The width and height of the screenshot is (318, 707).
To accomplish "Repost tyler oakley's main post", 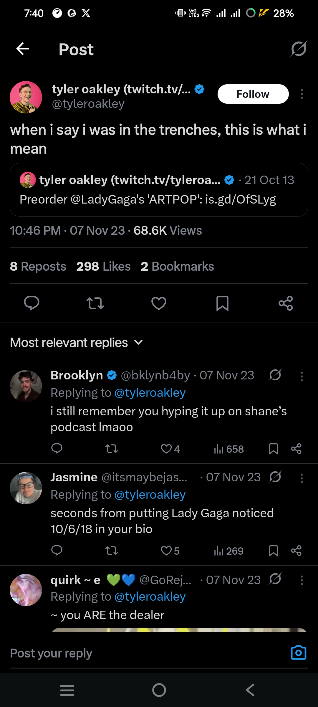I will click(x=95, y=303).
